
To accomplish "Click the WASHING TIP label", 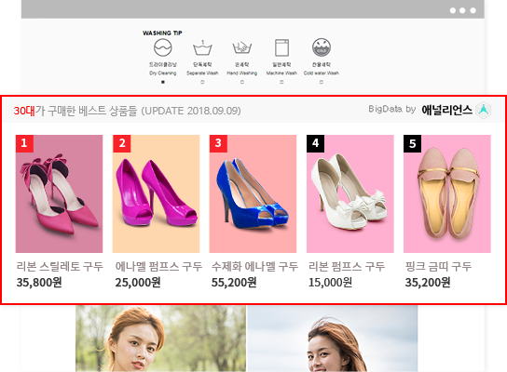I will pyautogui.click(x=162, y=33).
